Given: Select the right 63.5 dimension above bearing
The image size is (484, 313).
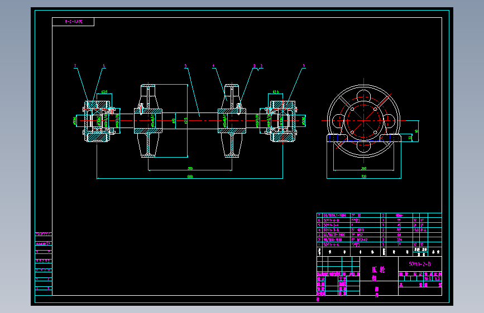Looking at the screenshot, I should click(275, 92).
